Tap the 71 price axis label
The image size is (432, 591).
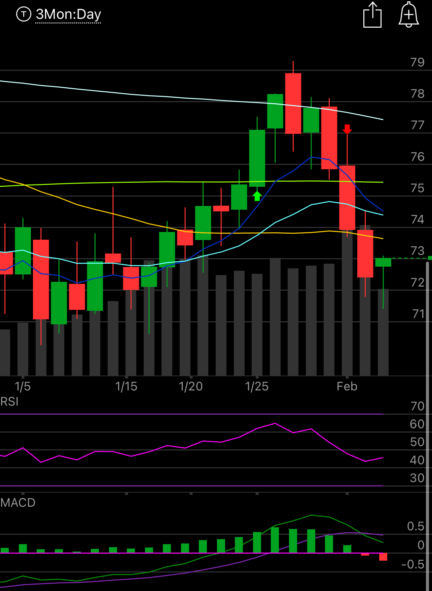pos(418,314)
